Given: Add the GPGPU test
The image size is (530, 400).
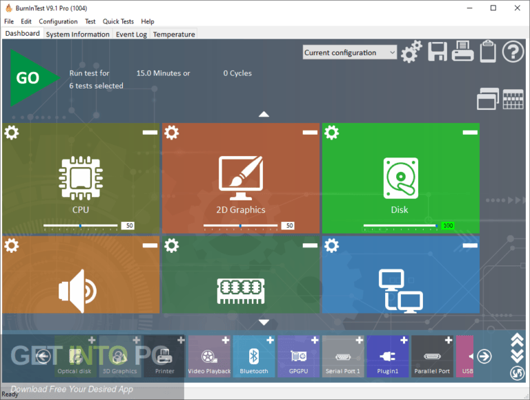Looking at the screenshot, I should click(315, 340).
